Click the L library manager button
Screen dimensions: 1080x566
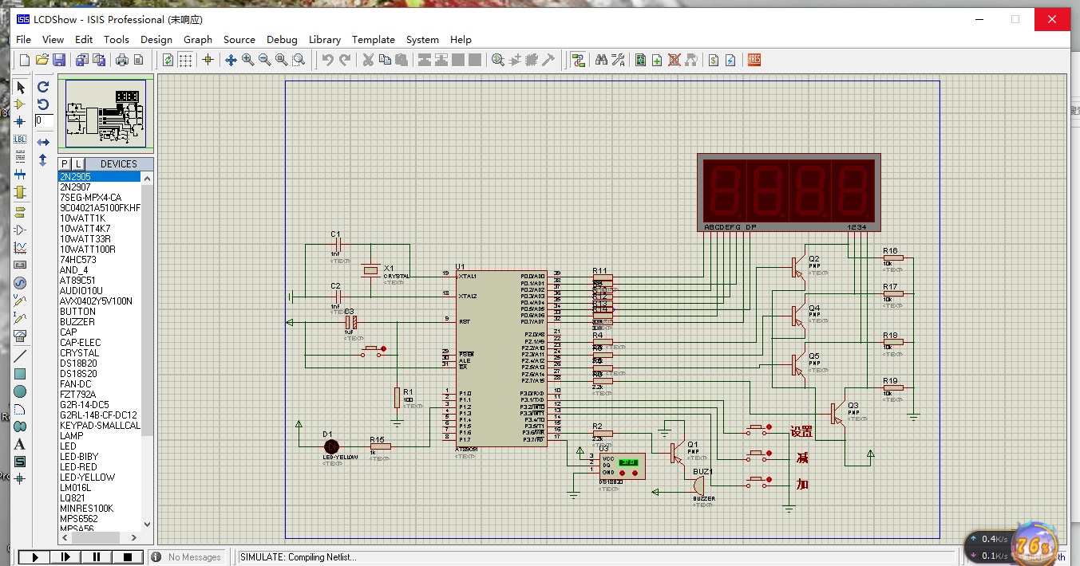click(x=78, y=163)
